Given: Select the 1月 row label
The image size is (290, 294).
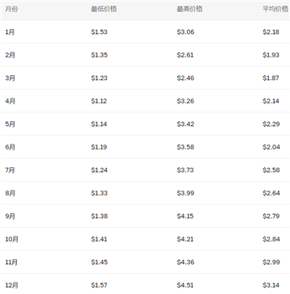Looking at the screenshot, I should click(10, 32).
